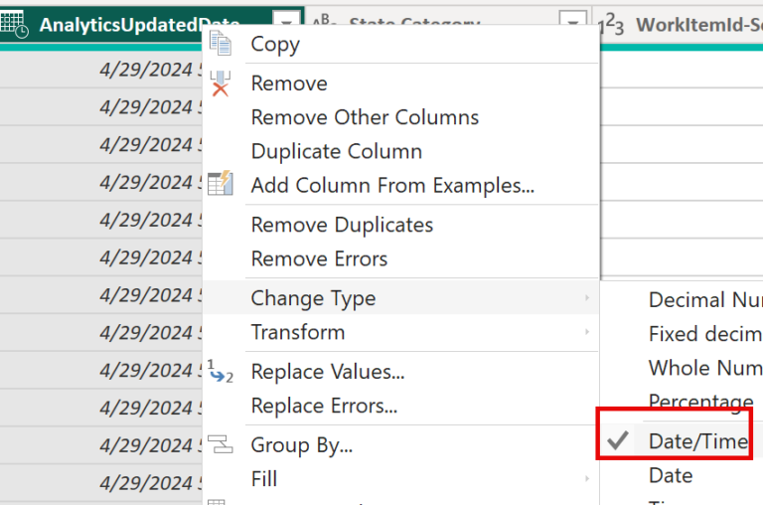The image size is (763, 505).
Task: Open the State Category column filter dropdown
Action: 572,25
